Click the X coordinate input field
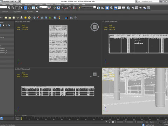Image resolution: width=168 pixels, height=126 pixels. pos(120,122)
